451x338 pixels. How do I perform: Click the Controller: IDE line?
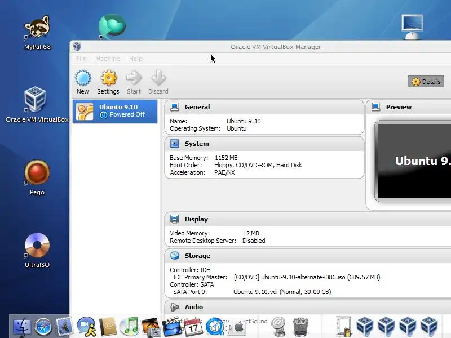[190, 270]
